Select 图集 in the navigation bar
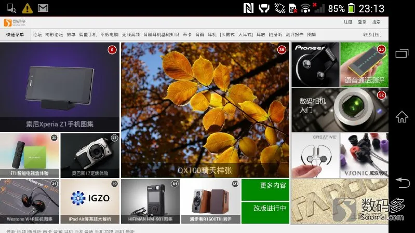Screen dimensions: 415x233 click(312, 35)
